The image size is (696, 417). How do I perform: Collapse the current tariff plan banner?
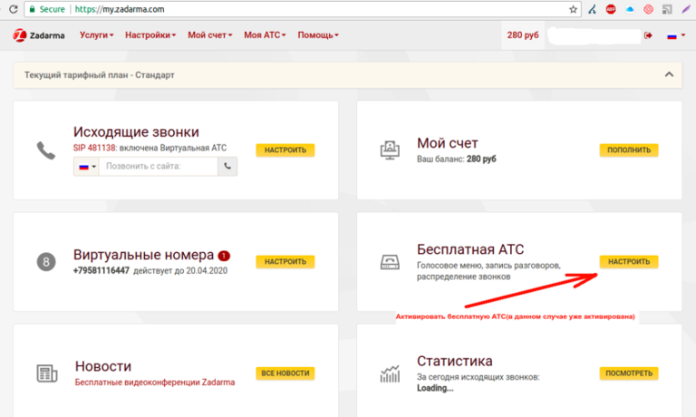point(669,74)
